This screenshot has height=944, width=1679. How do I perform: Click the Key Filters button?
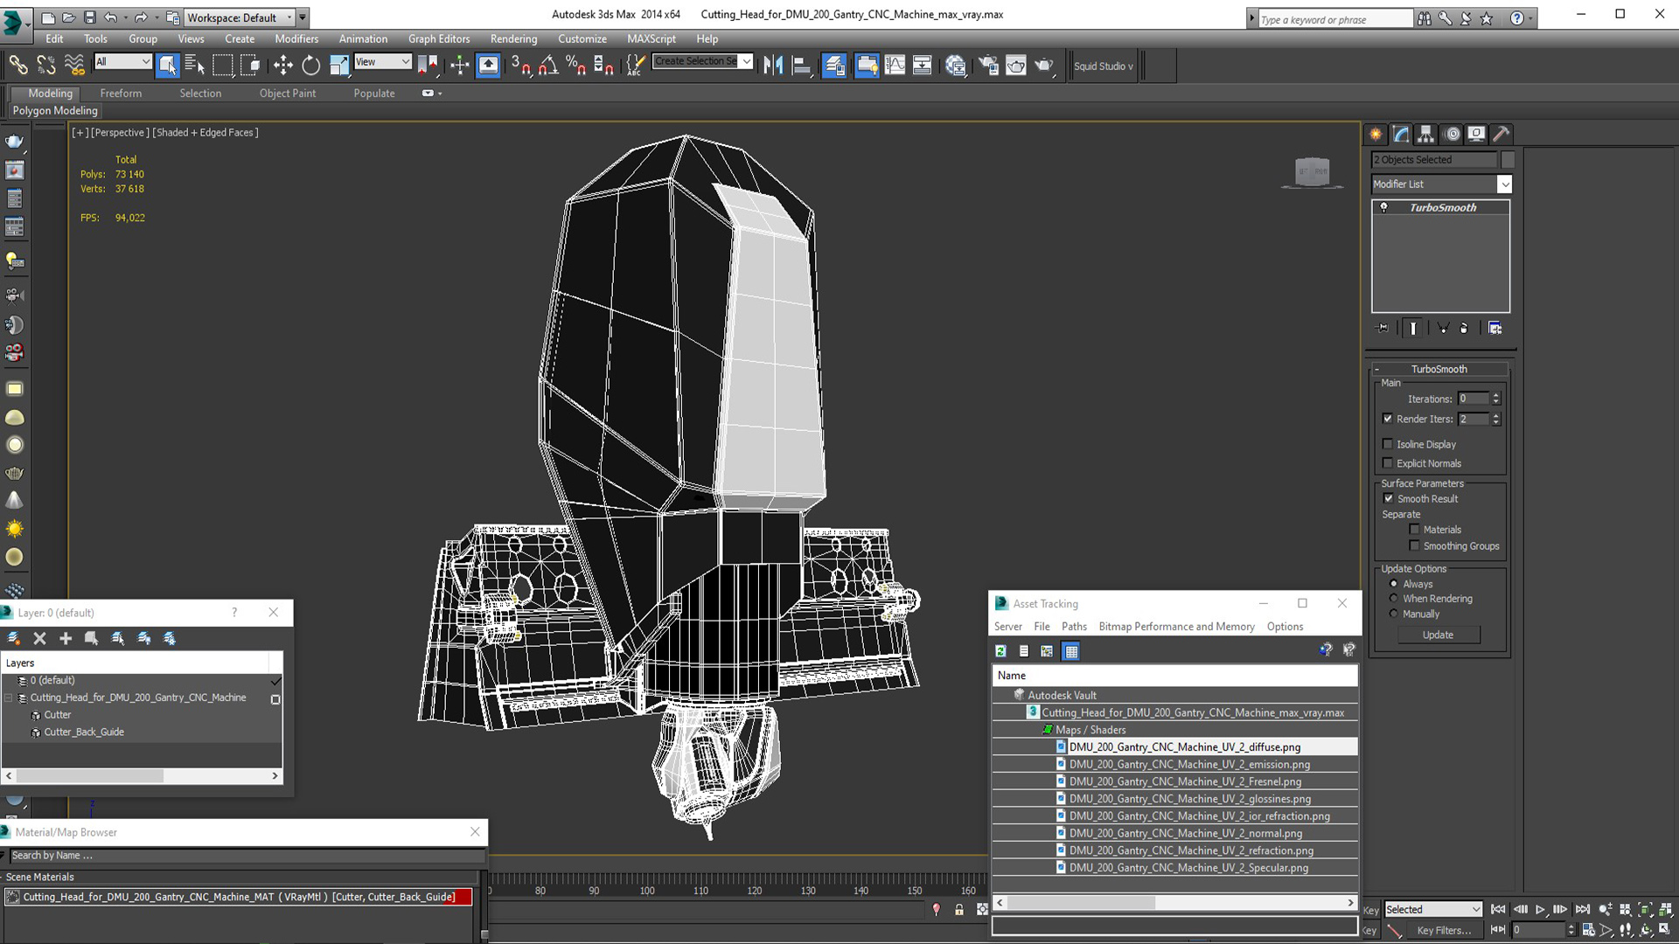(x=1444, y=930)
